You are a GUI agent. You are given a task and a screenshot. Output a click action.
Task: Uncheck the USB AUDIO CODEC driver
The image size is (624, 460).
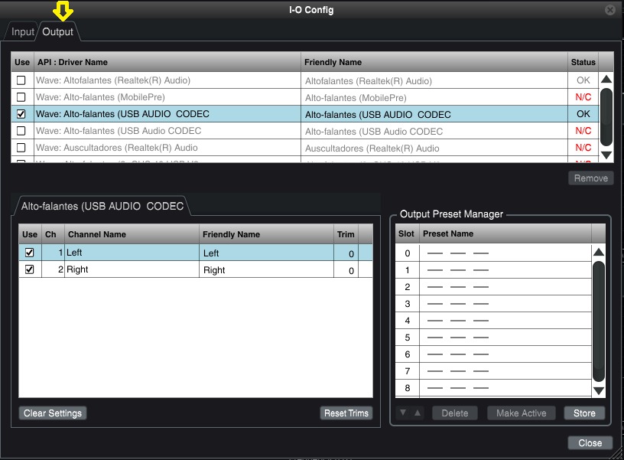pyautogui.click(x=21, y=114)
